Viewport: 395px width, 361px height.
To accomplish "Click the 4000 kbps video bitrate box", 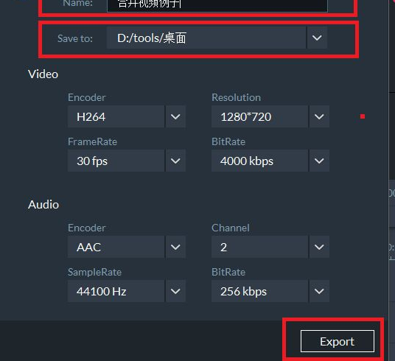I will [x=259, y=161].
